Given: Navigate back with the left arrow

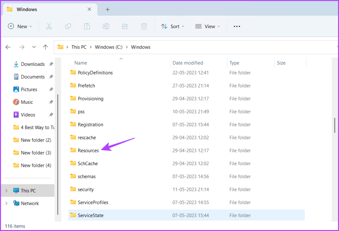Looking at the screenshot, I should click(x=8, y=47).
